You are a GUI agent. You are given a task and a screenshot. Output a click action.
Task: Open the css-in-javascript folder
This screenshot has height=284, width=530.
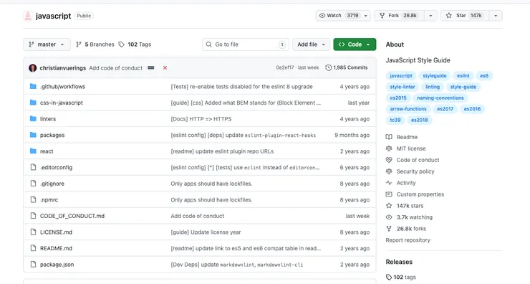tap(61, 103)
